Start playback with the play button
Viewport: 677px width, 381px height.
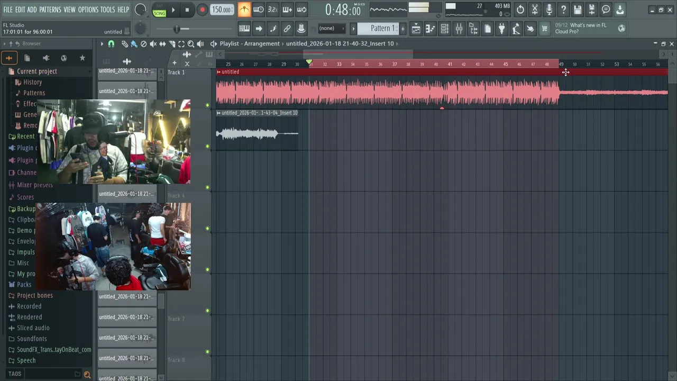click(173, 10)
